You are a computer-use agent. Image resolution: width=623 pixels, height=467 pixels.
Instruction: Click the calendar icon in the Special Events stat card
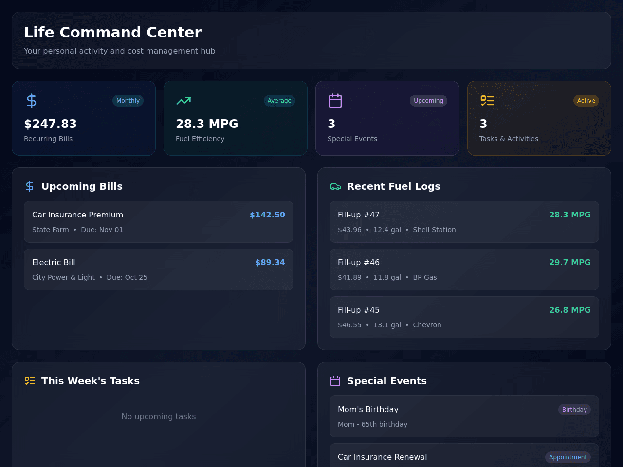pyautogui.click(x=335, y=101)
